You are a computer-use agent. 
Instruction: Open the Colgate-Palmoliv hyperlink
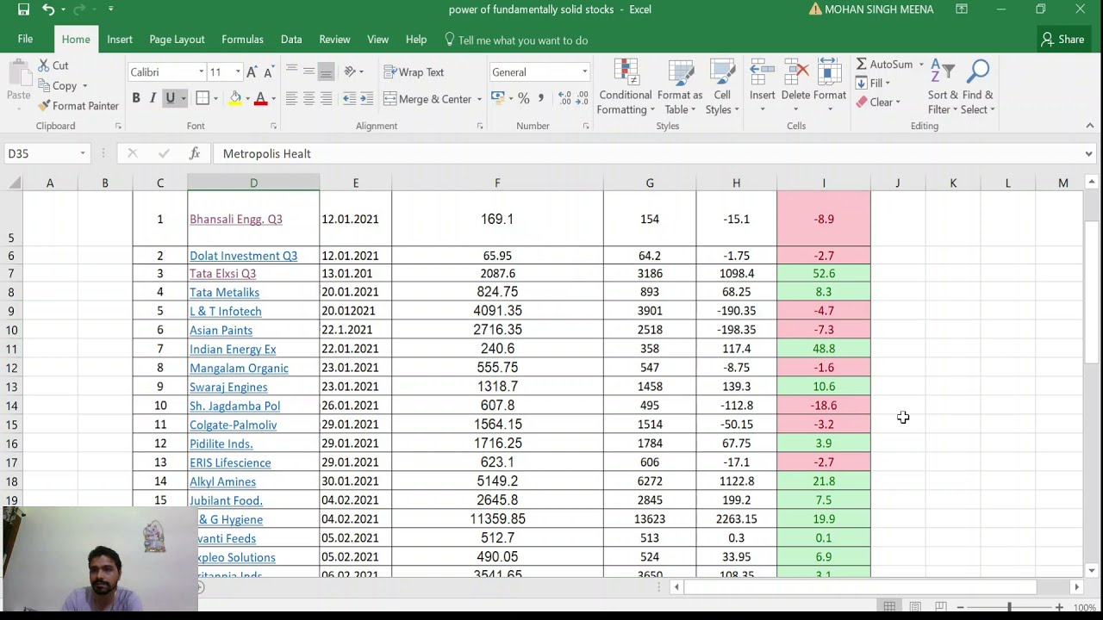(x=233, y=425)
